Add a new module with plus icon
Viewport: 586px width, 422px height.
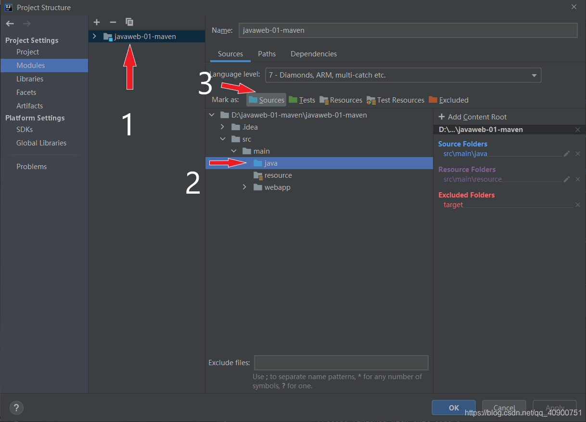[97, 22]
